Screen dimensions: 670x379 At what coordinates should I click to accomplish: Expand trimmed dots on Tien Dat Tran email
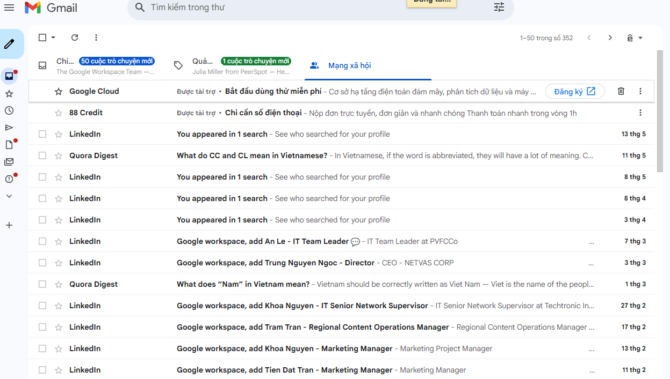[592, 371]
